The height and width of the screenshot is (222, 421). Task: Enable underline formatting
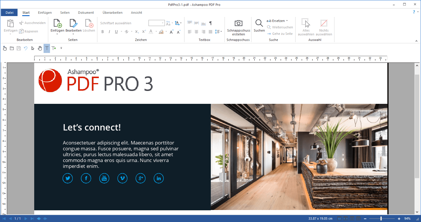[x=116, y=32]
